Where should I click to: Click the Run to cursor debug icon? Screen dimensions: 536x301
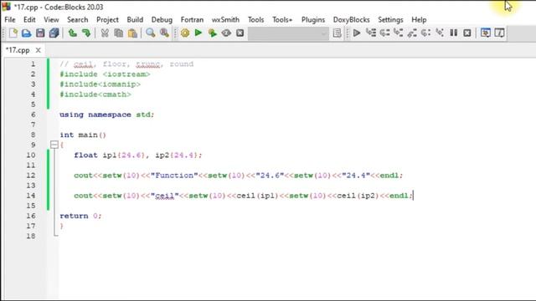[x=370, y=33]
